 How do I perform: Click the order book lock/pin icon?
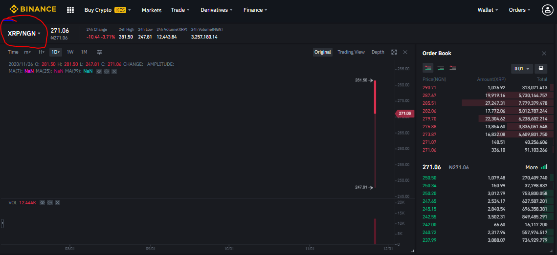click(x=541, y=68)
